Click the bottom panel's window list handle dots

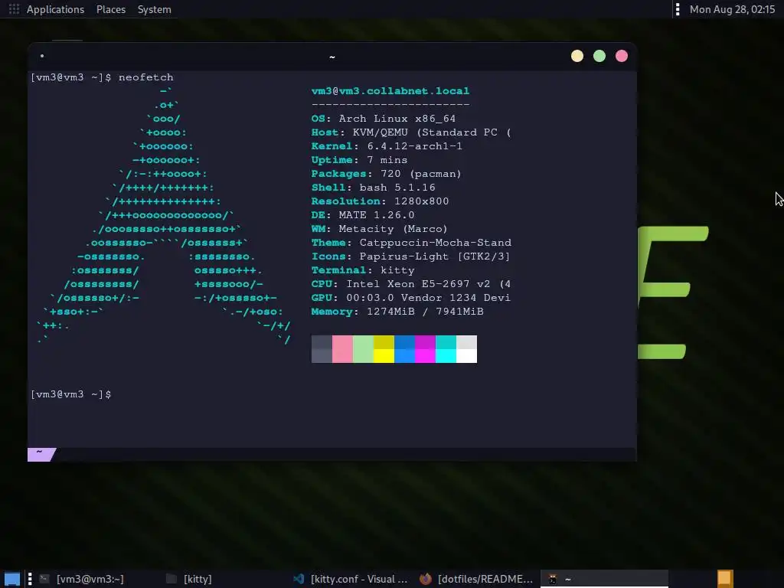[x=30, y=579]
